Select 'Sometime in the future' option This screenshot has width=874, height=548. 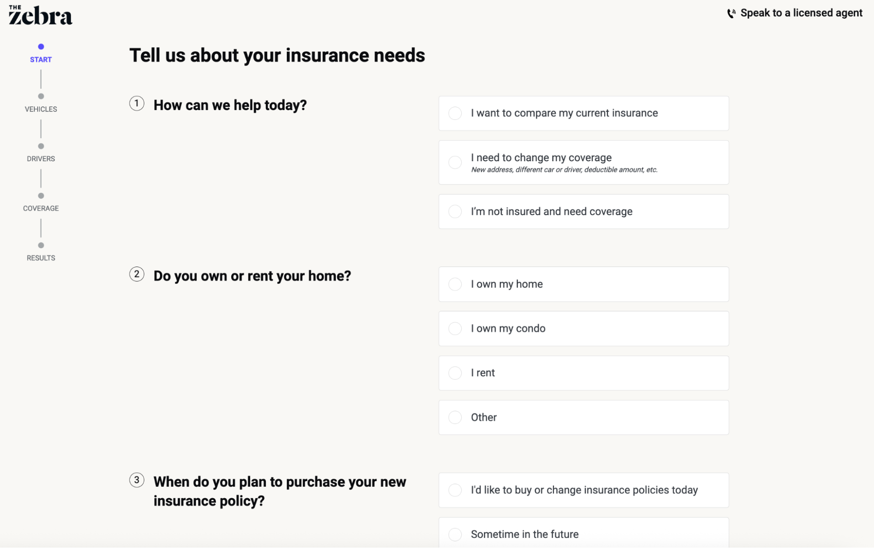[x=584, y=533]
